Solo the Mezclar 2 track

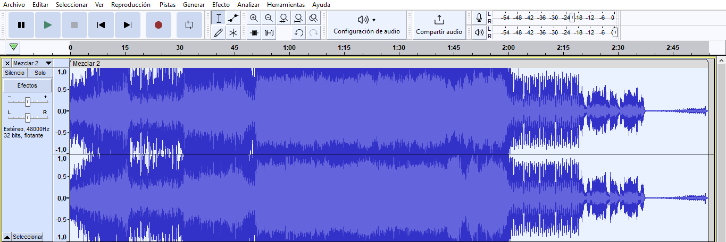(x=40, y=73)
